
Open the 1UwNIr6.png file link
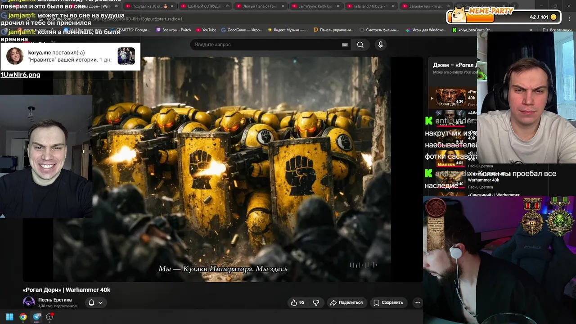[20, 75]
